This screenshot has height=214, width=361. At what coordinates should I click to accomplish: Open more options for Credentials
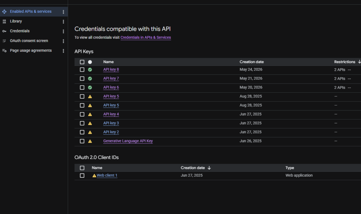pyautogui.click(x=63, y=31)
